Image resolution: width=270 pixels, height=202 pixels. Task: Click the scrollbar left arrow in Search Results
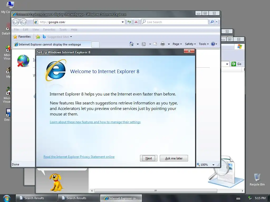click(92, 191)
